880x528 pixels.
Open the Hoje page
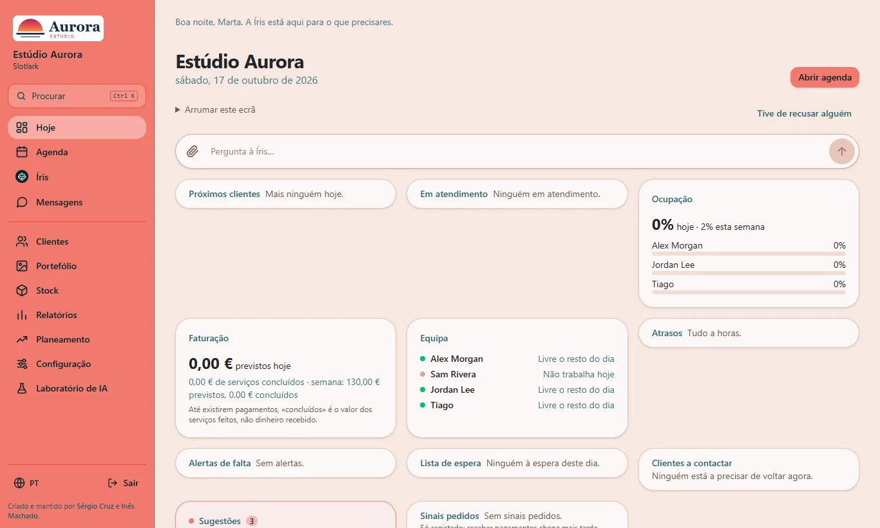point(77,127)
